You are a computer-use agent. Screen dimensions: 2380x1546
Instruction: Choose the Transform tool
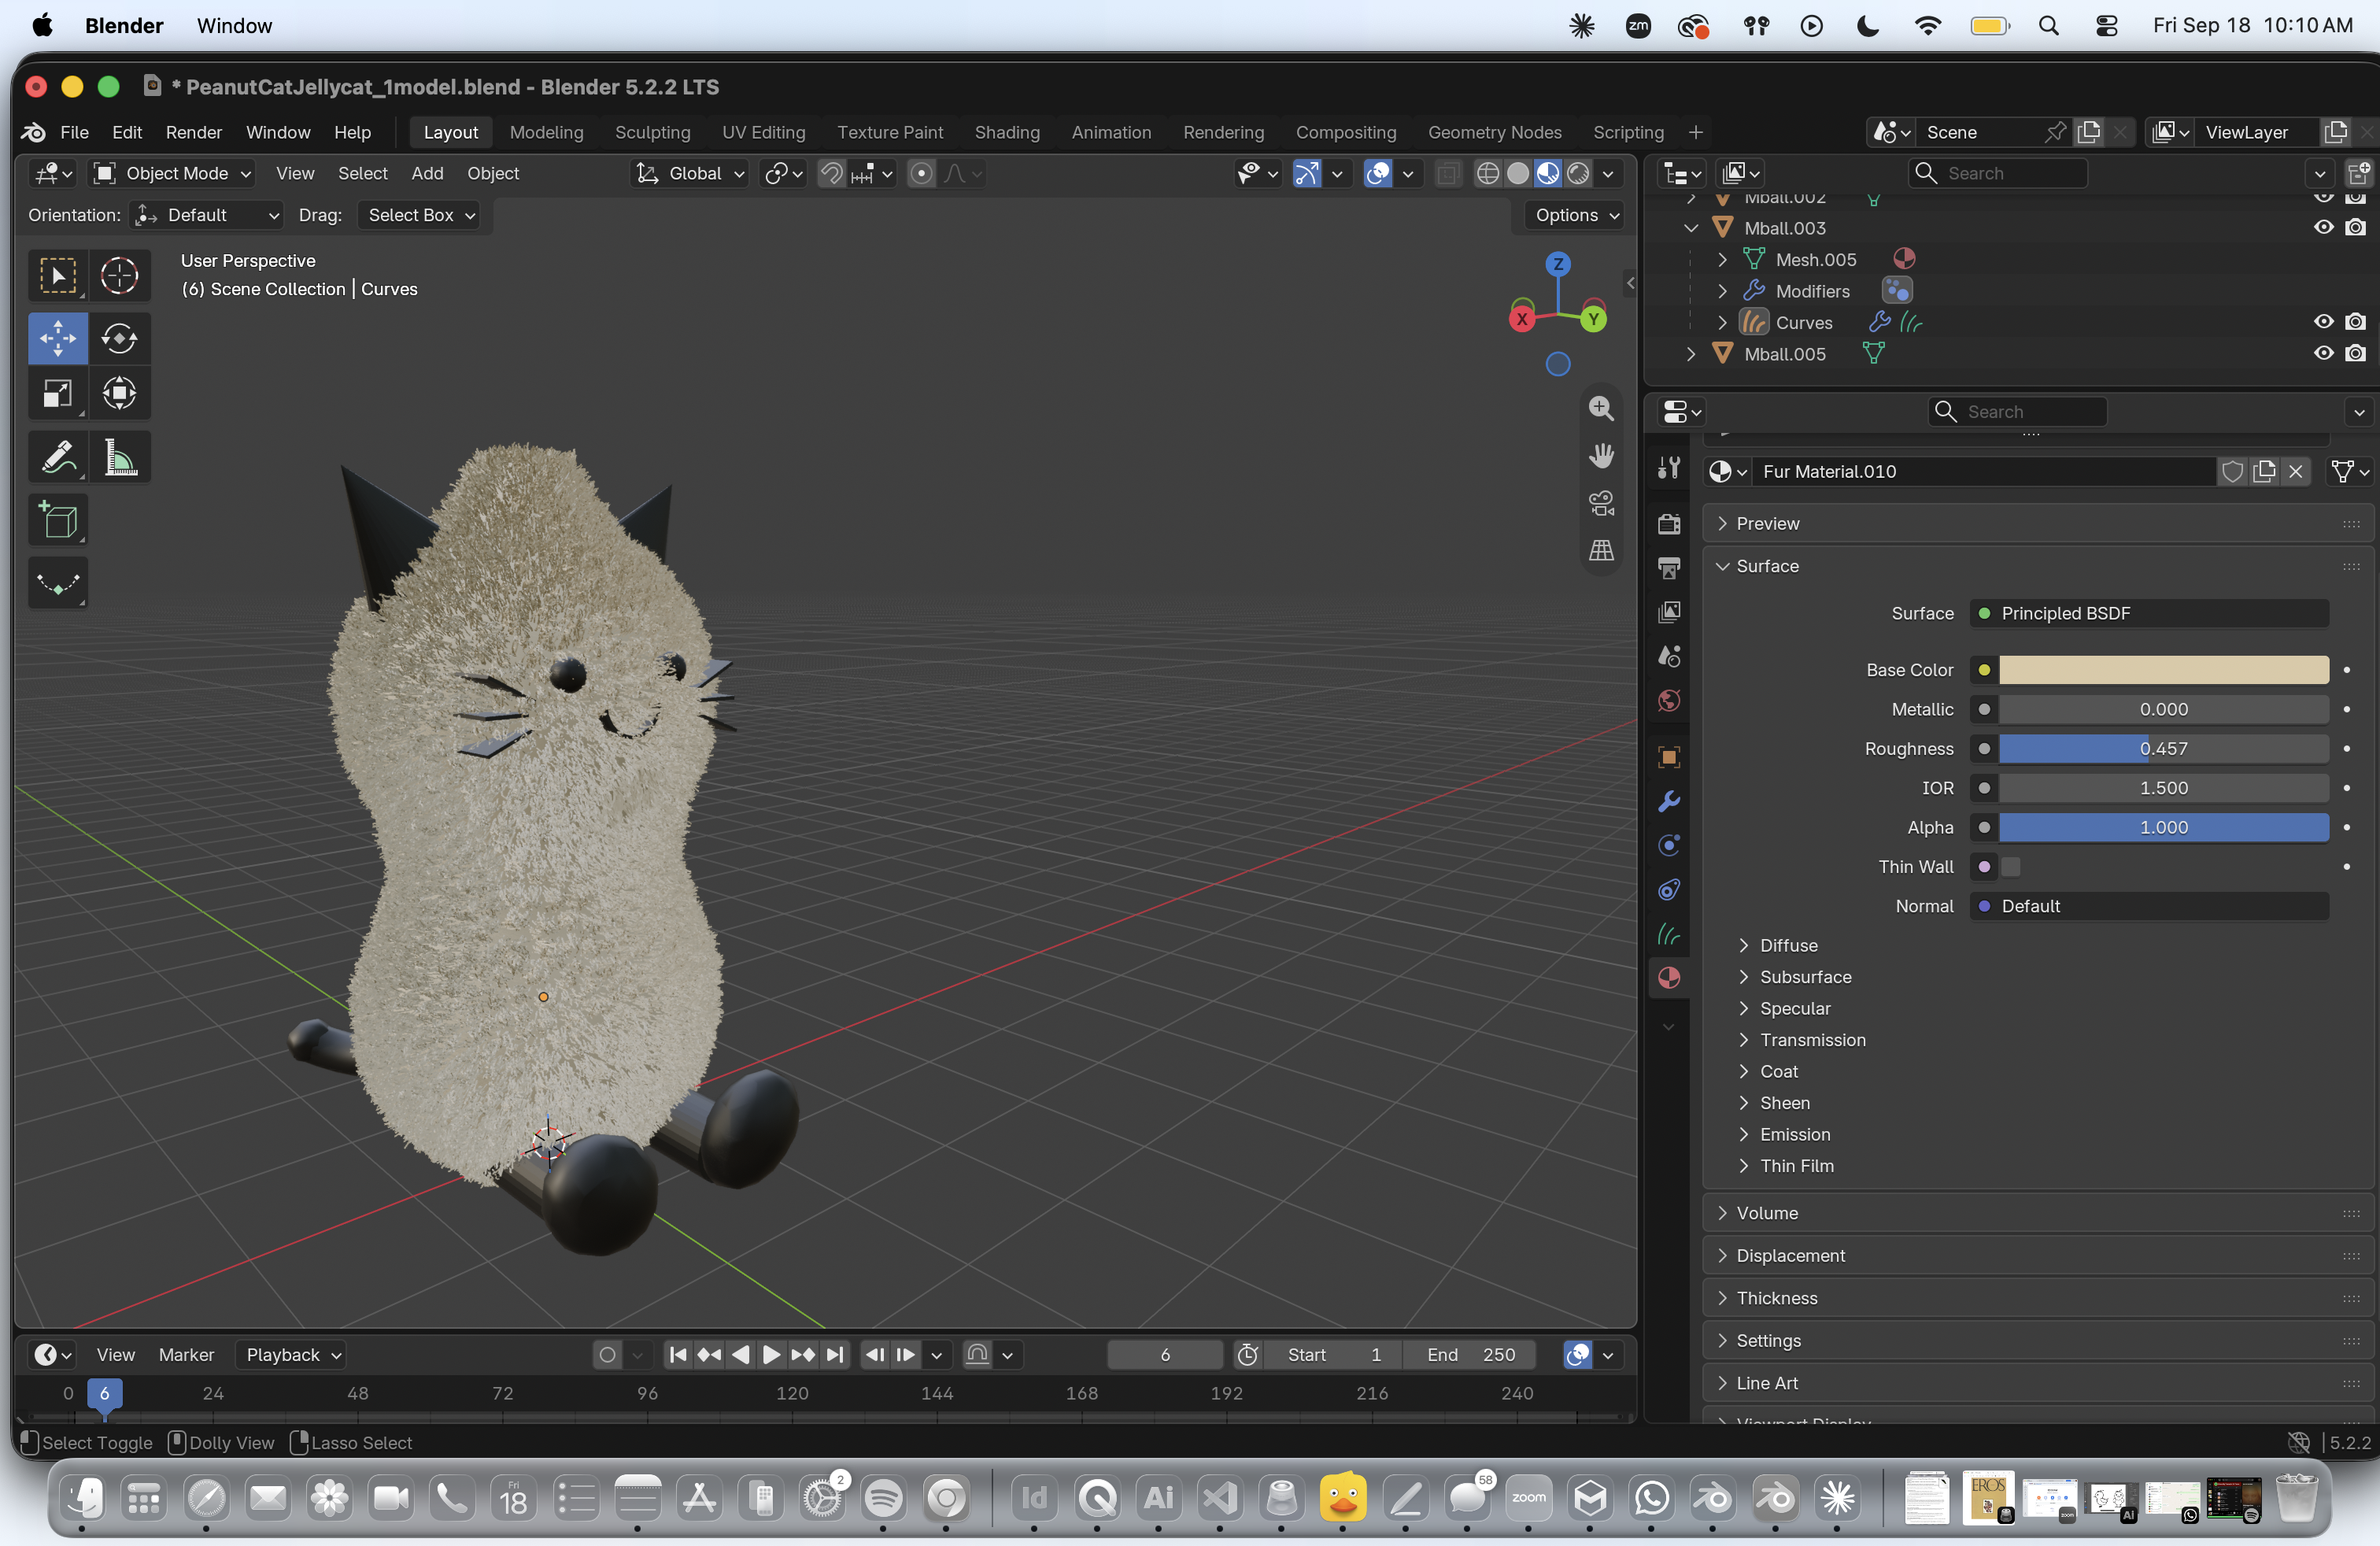pyautogui.click(x=119, y=393)
